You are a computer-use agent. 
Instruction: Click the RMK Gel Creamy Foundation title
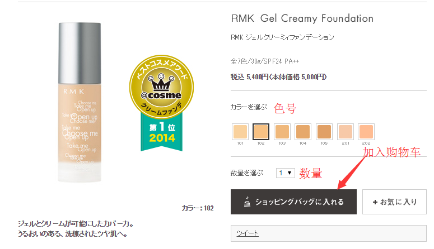tap(302, 18)
